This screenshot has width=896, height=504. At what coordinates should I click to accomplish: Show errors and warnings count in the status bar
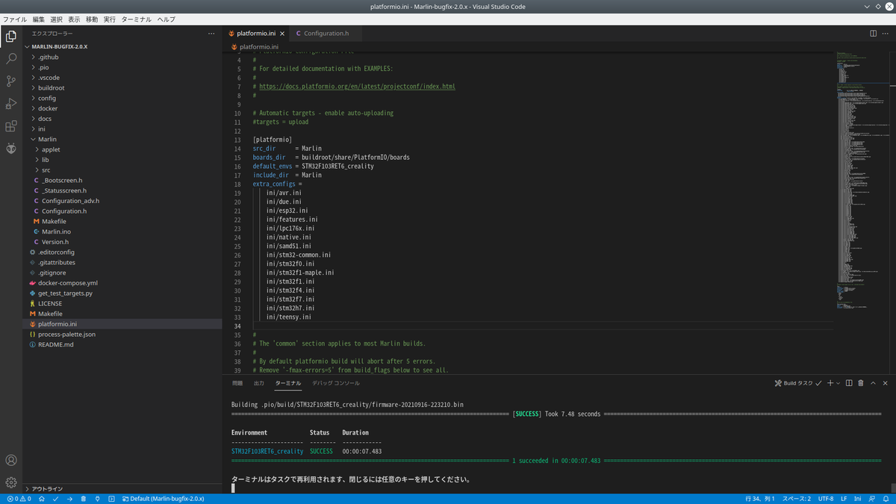[19, 499]
